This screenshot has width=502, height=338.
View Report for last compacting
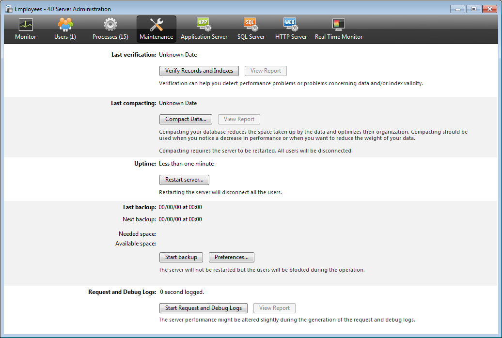(x=239, y=119)
